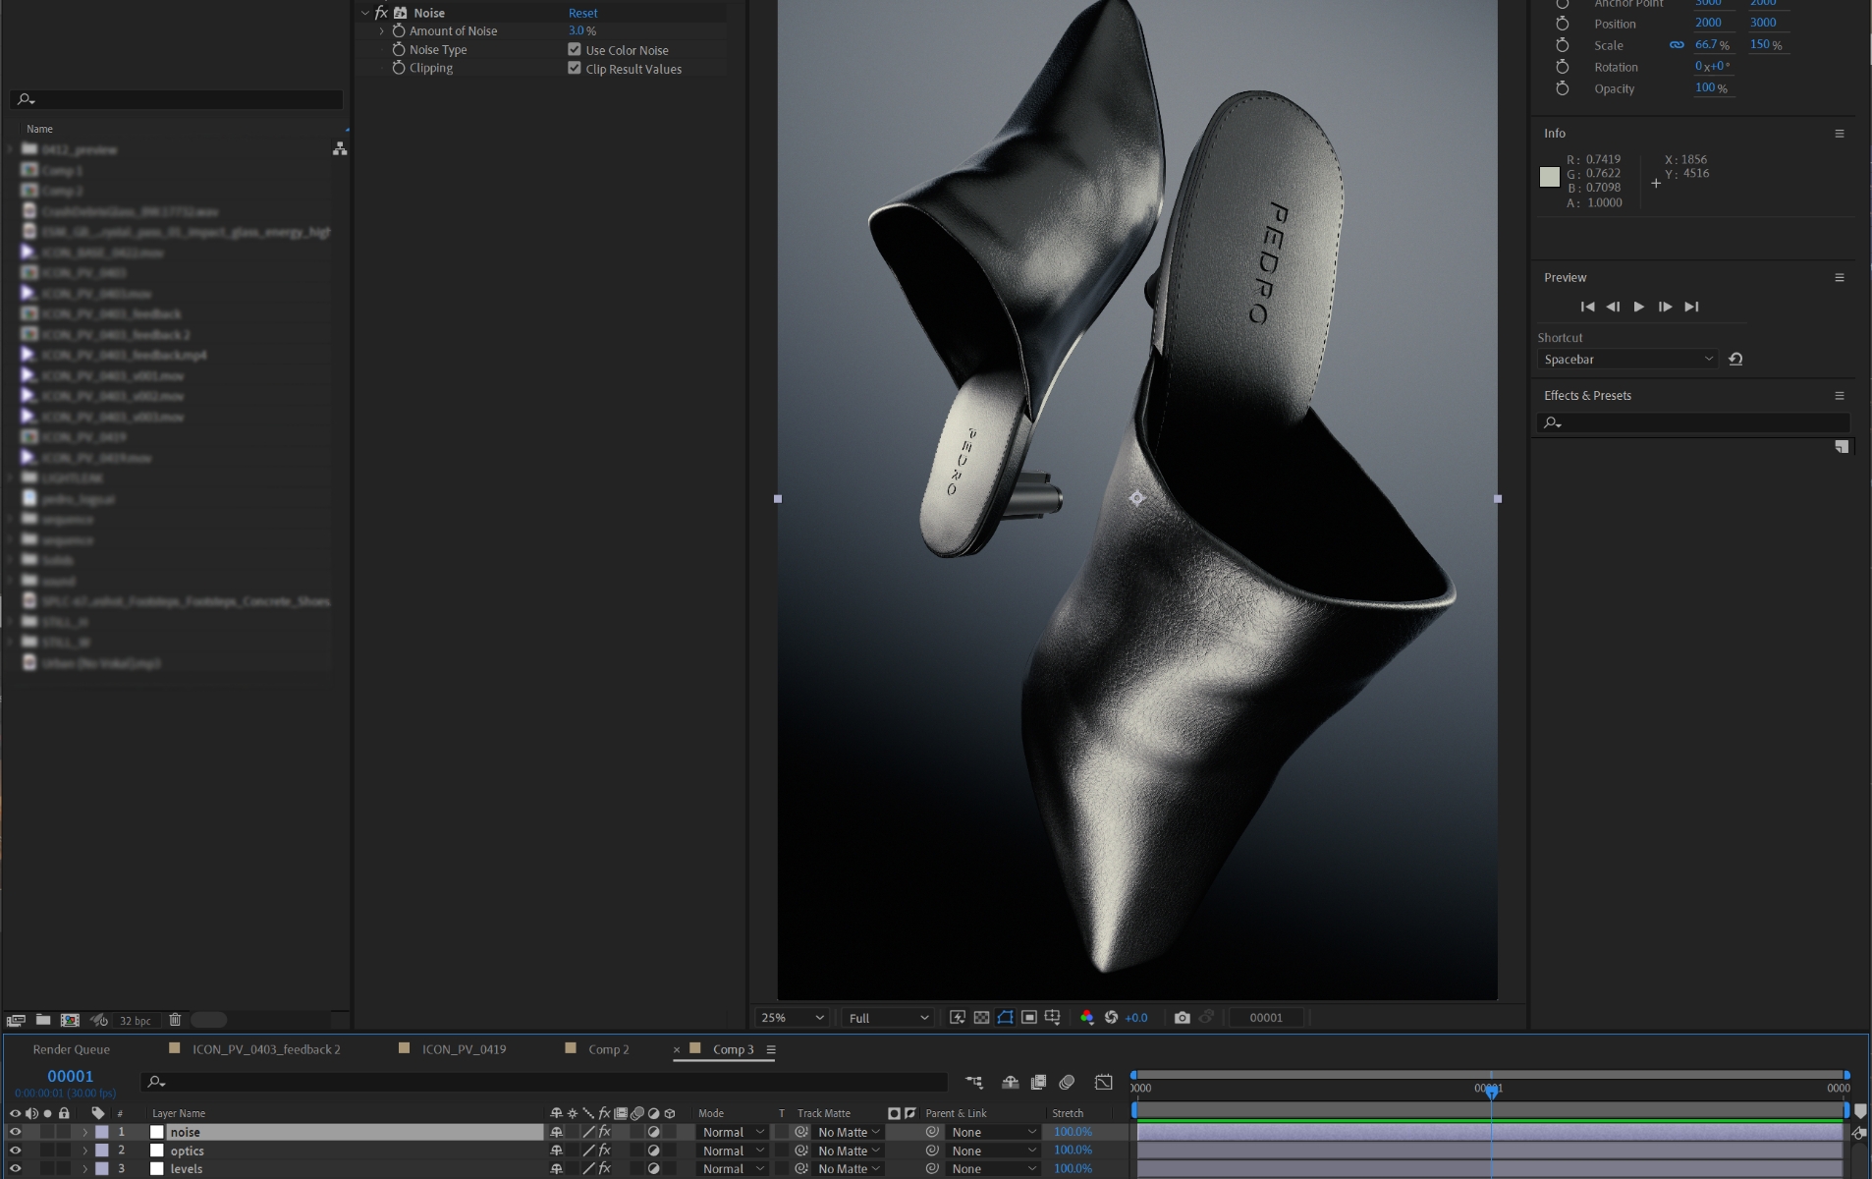Create a new folder in Project panel
Viewport: 1872px width, 1179px height.
click(43, 1020)
